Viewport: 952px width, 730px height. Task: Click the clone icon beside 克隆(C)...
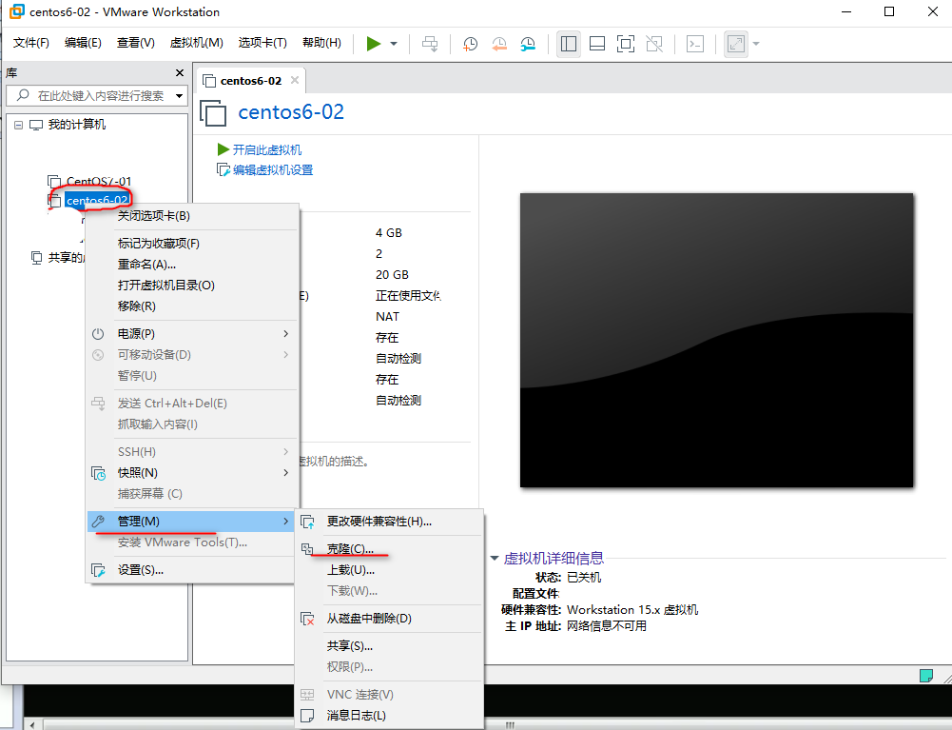[307, 549]
